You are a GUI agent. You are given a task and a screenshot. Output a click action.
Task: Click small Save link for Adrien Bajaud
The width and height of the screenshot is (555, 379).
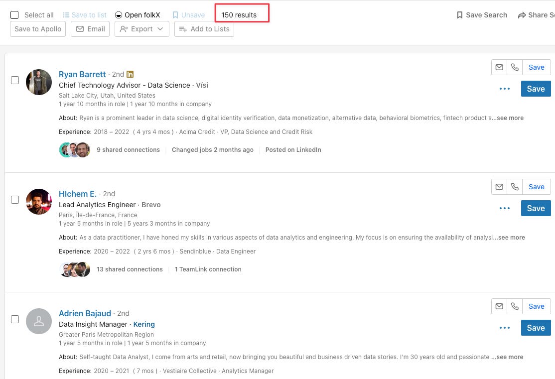click(x=536, y=306)
